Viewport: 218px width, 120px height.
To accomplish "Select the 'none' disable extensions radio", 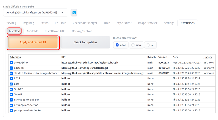I will click(117, 45).
